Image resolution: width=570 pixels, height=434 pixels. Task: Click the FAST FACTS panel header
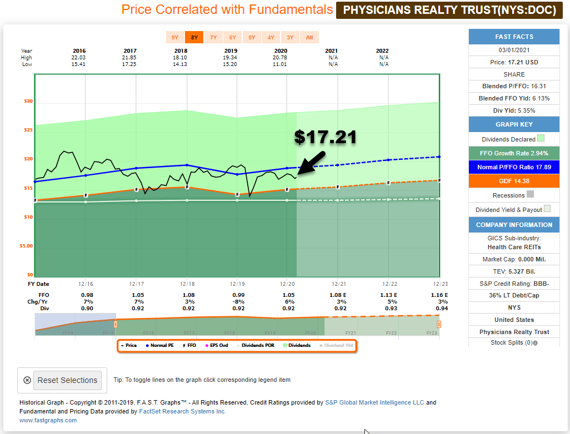tap(514, 37)
